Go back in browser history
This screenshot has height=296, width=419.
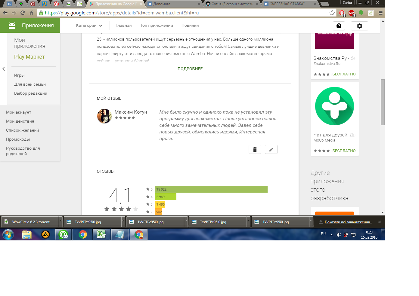click(x=5, y=13)
